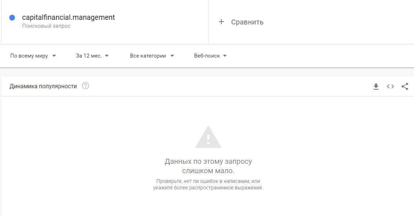This screenshot has height=216, width=414.
Task: Click the arrow next to За 12 мес.
Action: tap(107, 56)
